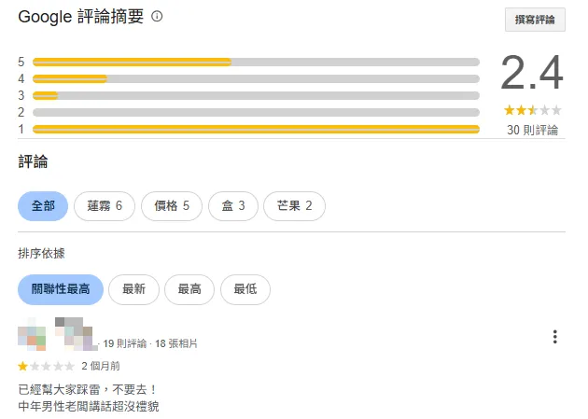Click the 30 則評論 count link
Image resolution: width=588 pixels, height=419 pixels.
(532, 130)
